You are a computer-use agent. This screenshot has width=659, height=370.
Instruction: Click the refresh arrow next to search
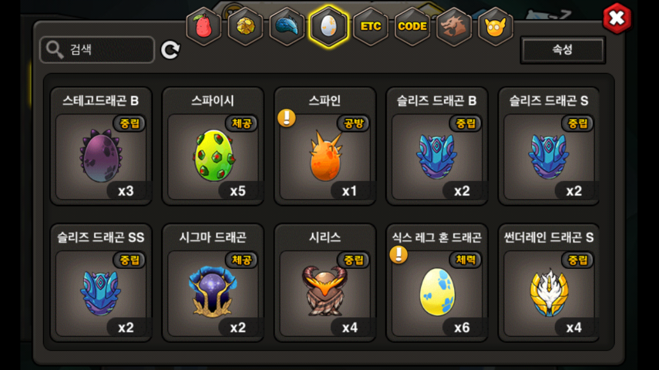170,50
